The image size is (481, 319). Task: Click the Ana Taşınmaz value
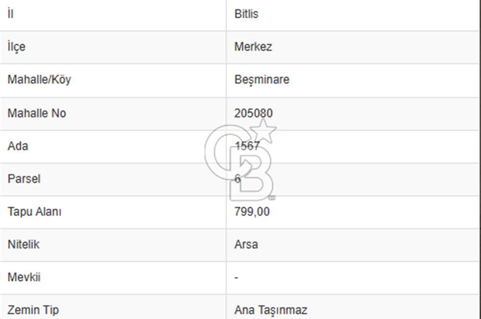(270, 310)
